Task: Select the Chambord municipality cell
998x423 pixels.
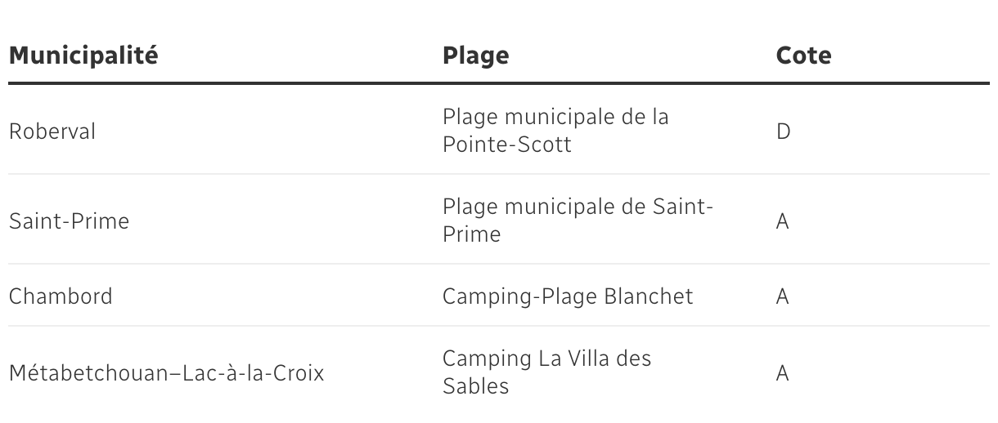Action: tap(61, 296)
